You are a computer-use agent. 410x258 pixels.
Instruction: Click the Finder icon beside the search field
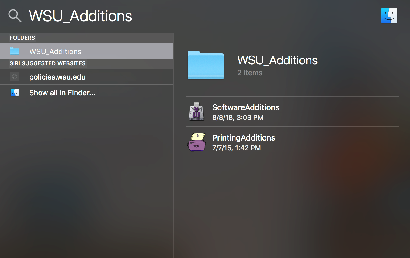click(x=389, y=16)
